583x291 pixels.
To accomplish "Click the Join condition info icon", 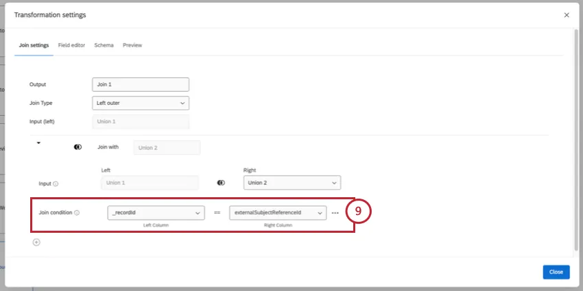I will (x=77, y=213).
